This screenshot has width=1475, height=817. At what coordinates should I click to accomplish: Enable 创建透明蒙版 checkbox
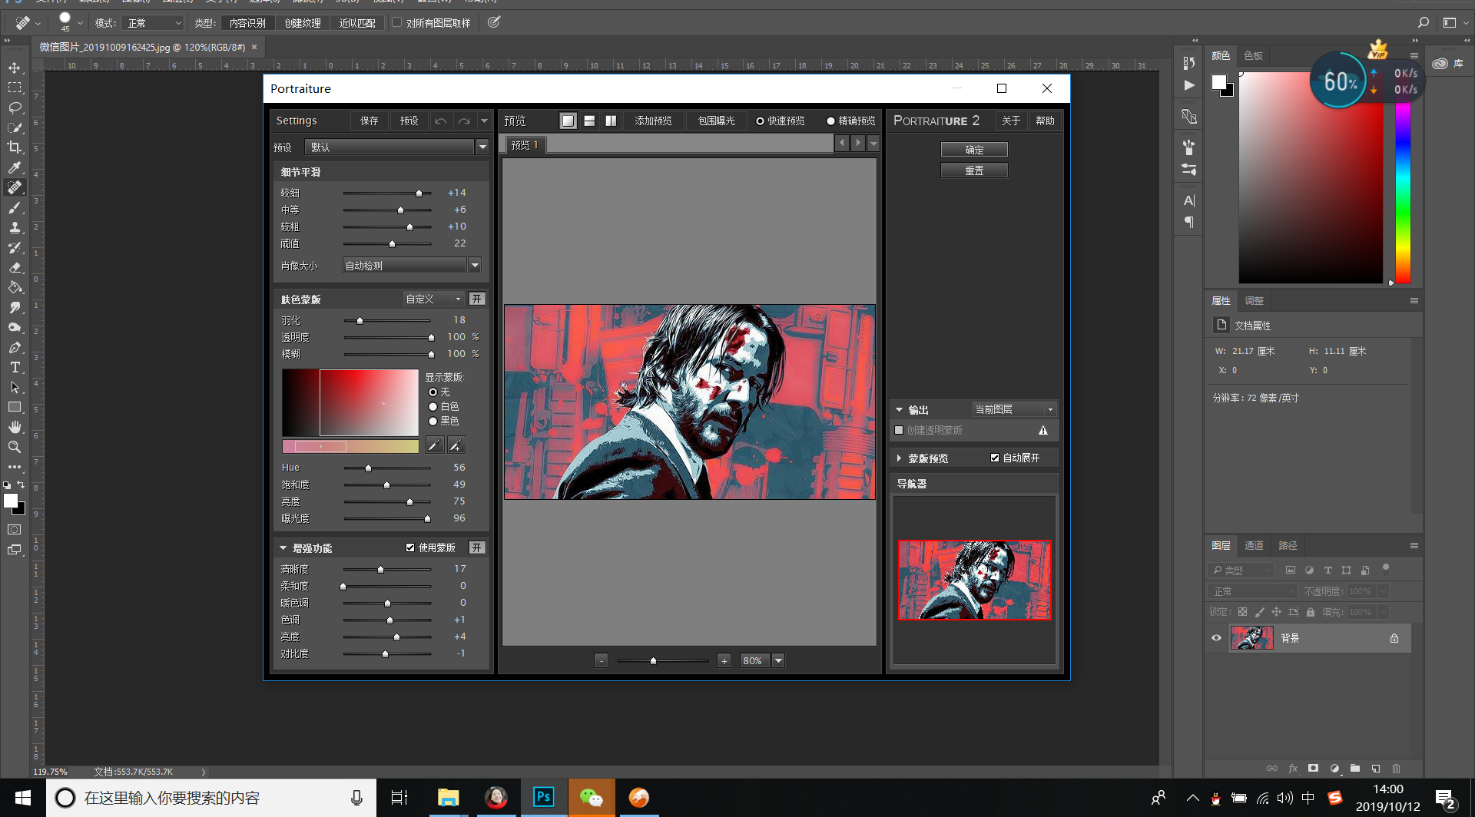899,430
